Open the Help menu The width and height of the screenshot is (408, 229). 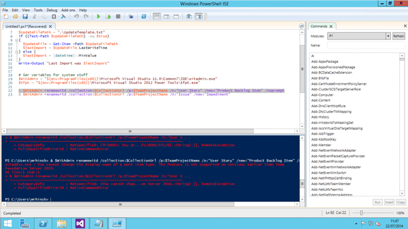[83, 10]
